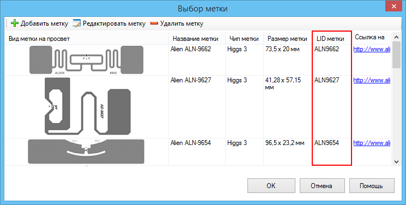Open help via the 'Помощь' button

click(372, 185)
